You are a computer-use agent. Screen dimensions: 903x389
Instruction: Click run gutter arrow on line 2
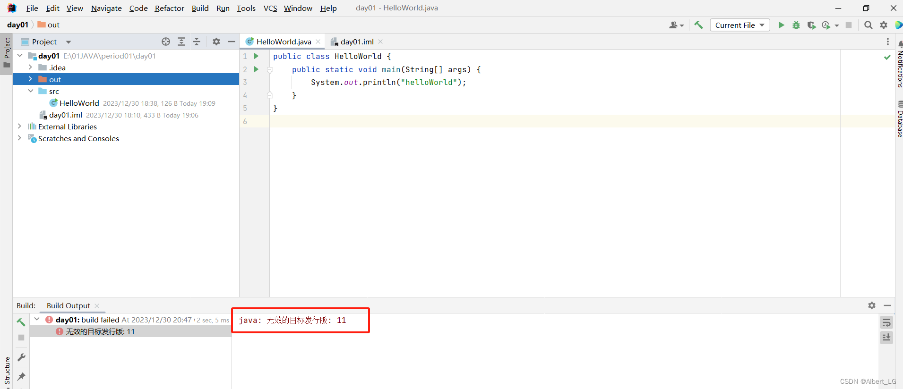pyautogui.click(x=256, y=69)
